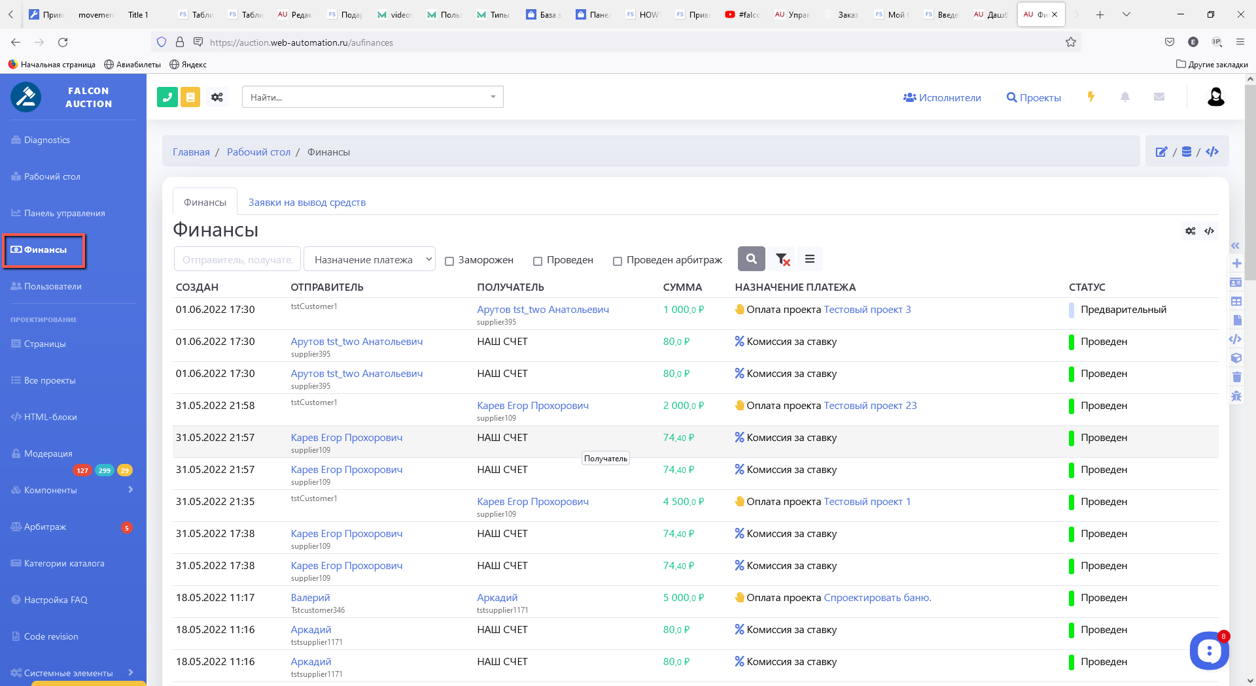Viewport: 1256px width, 686px height.
Task: Click the lightning bolt icon in header
Action: click(1090, 97)
